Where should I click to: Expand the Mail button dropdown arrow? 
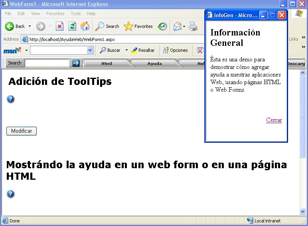[x=184, y=27]
